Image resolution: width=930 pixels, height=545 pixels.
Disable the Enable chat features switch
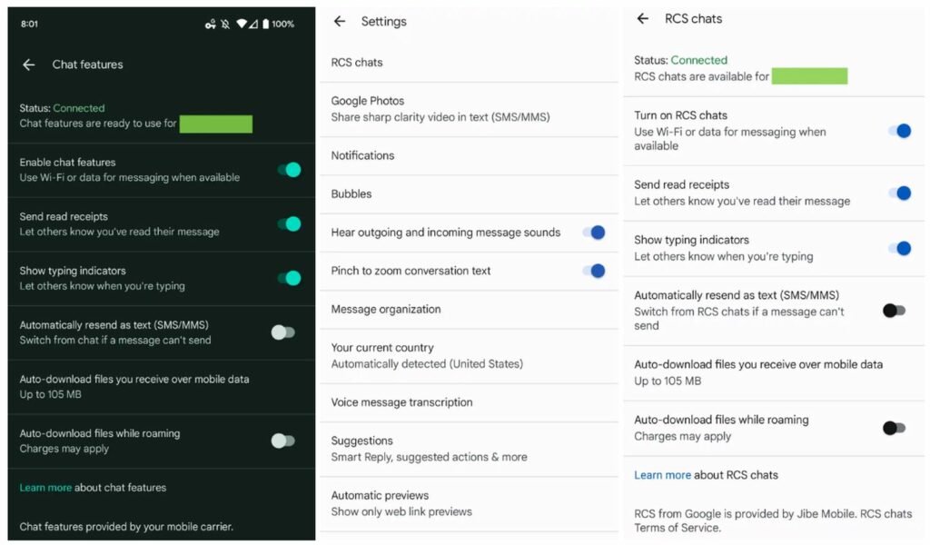pyautogui.click(x=290, y=170)
